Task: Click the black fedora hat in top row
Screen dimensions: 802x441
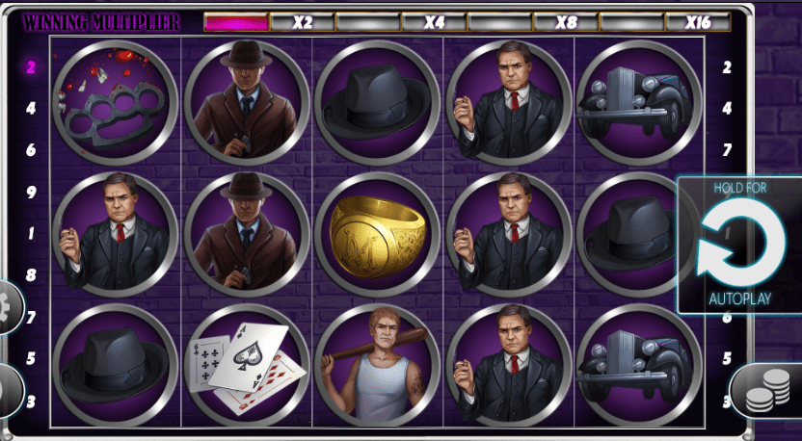Action: [x=378, y=103]
